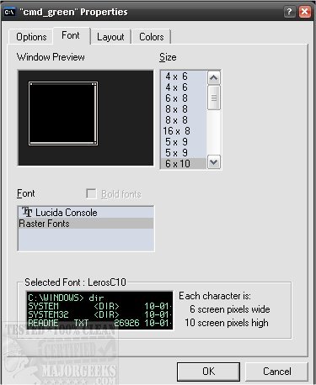Choose the 6 x 10 size entry
316x385 pixels.
point(184,164)
